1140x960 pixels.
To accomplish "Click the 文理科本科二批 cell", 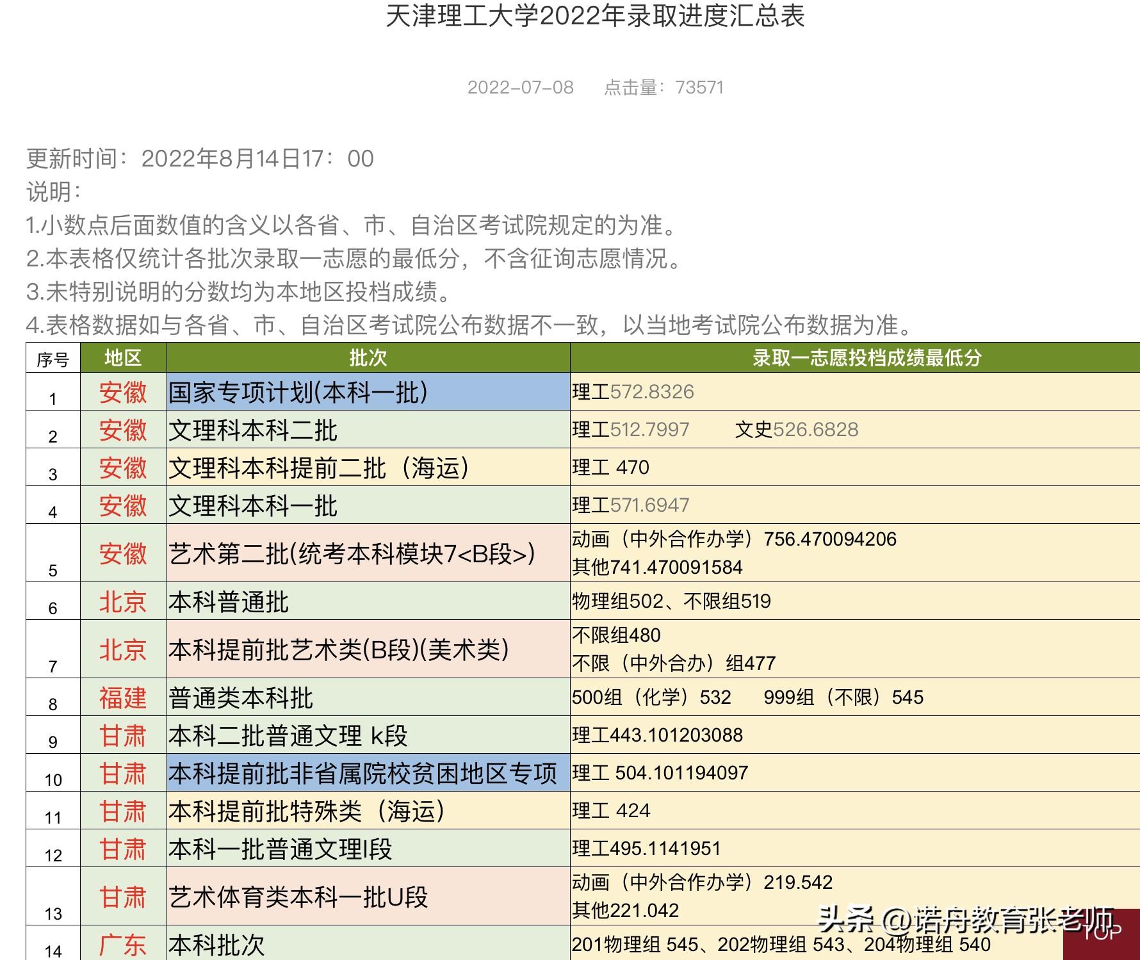I will click(368, 430).
